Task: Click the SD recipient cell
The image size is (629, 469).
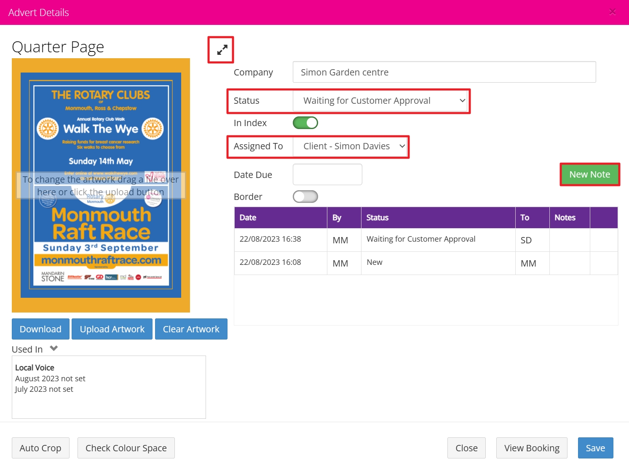Action: (x=533, y=240)
